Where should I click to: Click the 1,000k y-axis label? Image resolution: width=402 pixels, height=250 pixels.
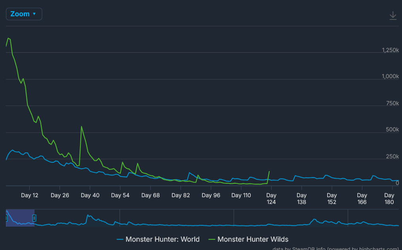[390, 76]
